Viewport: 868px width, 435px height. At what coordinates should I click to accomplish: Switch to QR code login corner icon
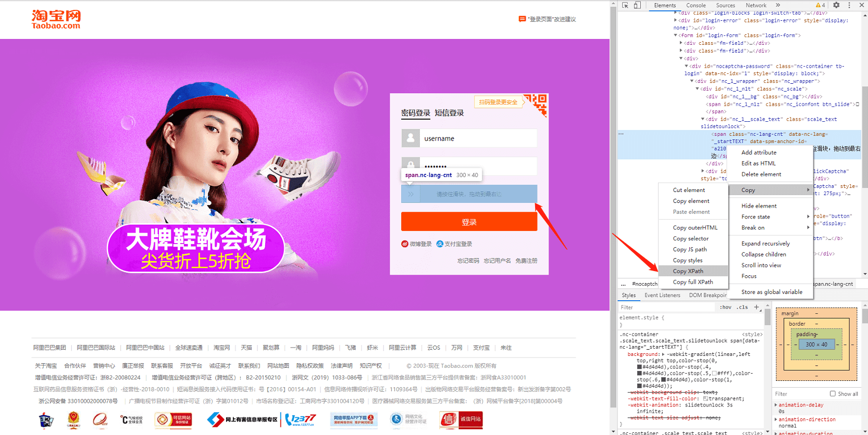537,104
